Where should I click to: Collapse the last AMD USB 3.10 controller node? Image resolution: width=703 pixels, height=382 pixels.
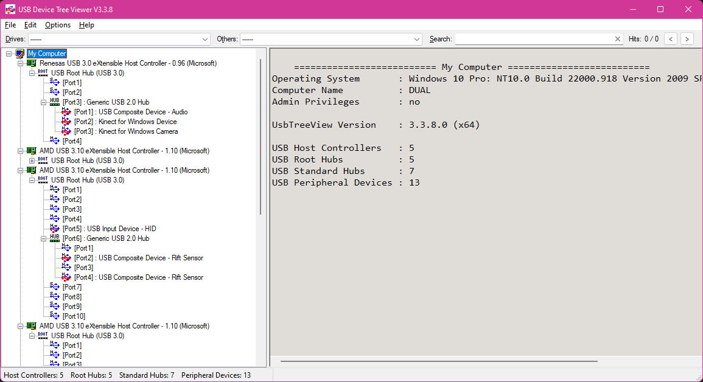pos(20,326)
